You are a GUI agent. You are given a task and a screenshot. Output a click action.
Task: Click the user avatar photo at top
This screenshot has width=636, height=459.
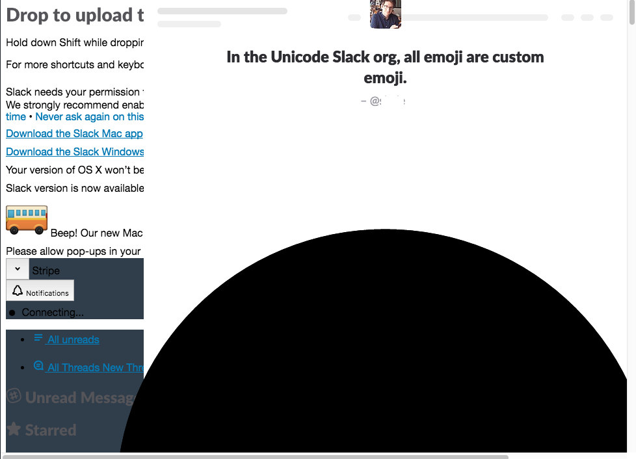[386, 14]
